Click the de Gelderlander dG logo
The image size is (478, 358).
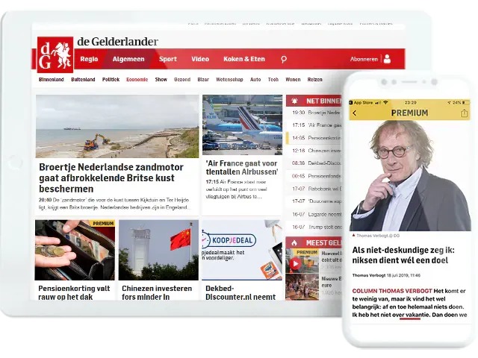click(x=55, y=54)
